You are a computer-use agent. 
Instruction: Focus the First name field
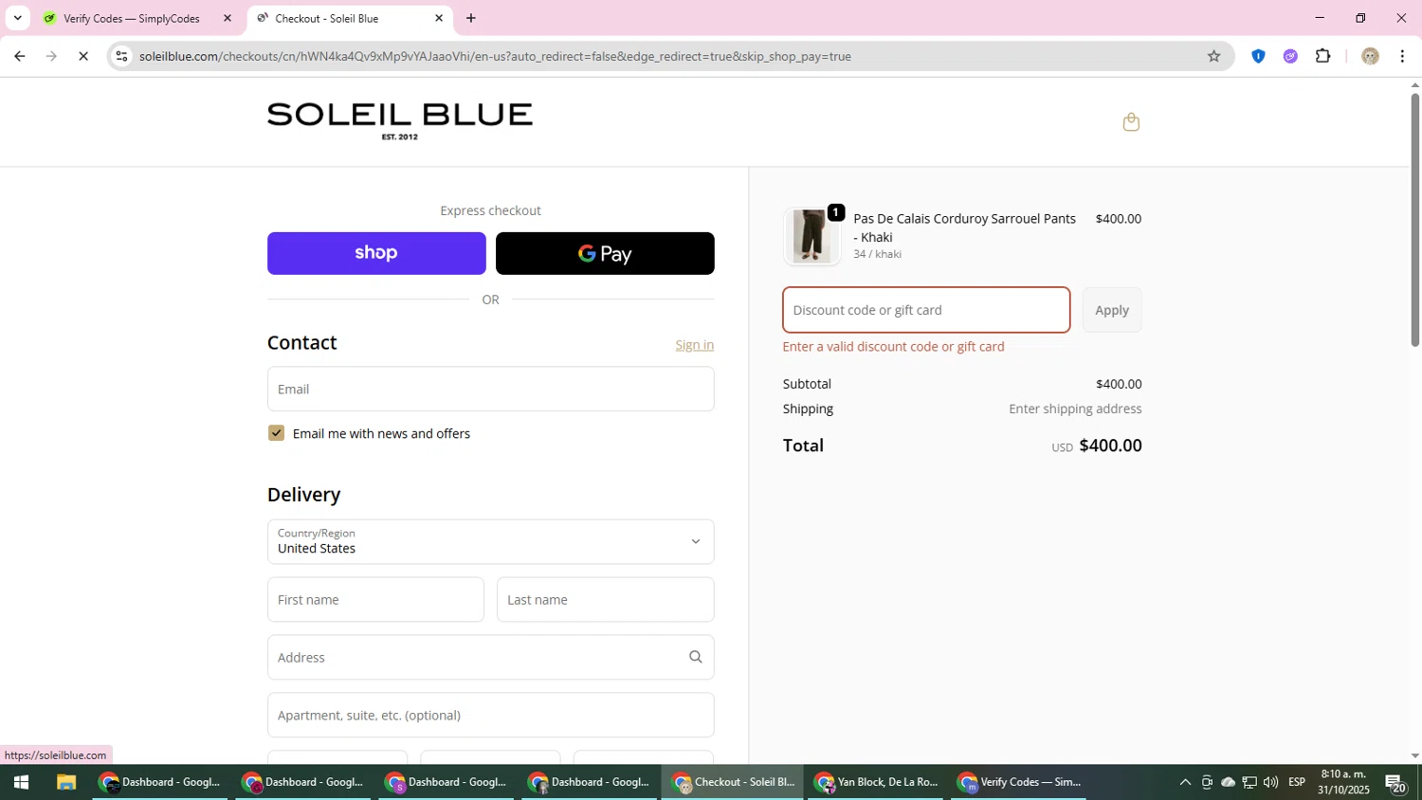[x=375, y=599]
